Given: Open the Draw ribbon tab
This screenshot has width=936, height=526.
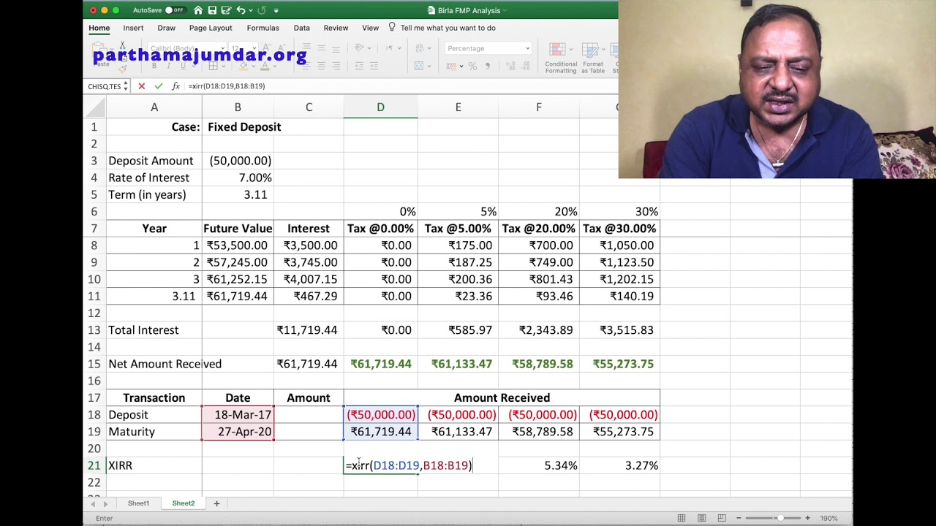Looking at the screenshot, I should (166, 28).
